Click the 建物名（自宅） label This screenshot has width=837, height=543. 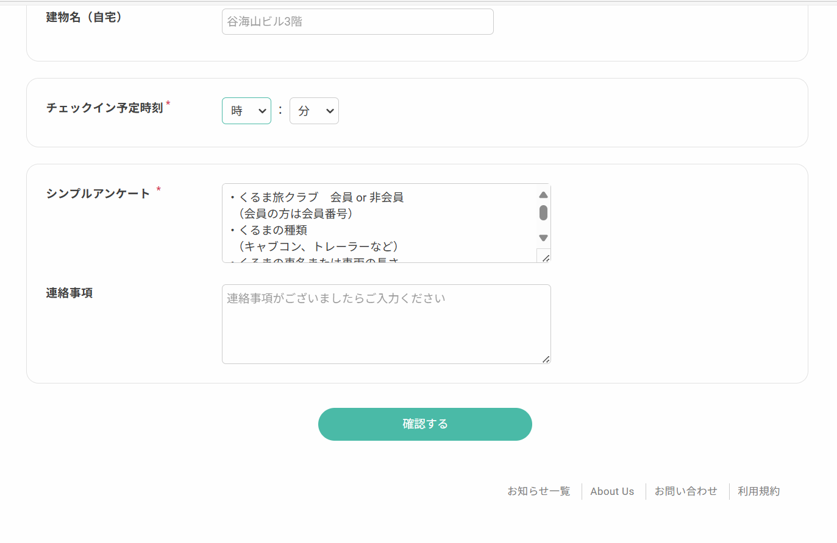pos(84,17)
